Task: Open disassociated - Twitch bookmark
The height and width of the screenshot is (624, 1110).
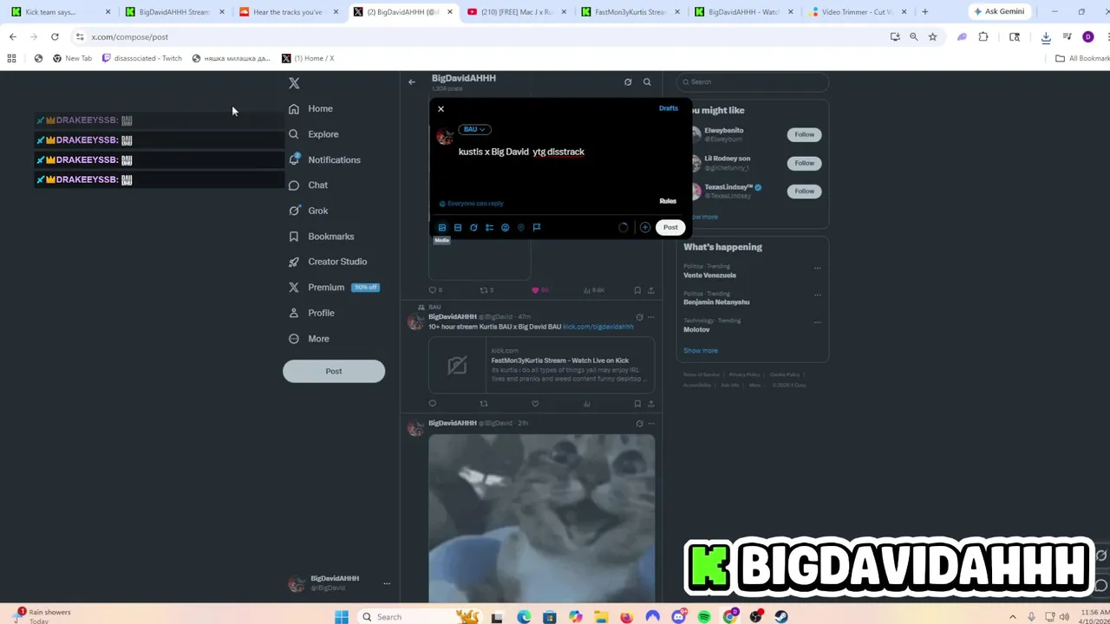Action: click(142, 58)
